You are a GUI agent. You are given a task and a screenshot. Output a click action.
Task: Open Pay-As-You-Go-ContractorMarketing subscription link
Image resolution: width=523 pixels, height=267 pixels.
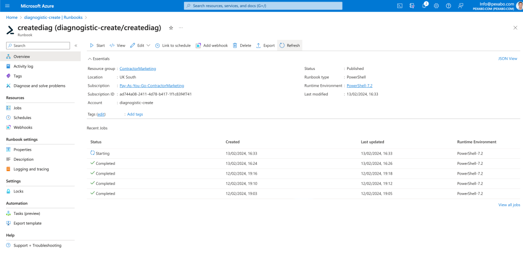152,86
